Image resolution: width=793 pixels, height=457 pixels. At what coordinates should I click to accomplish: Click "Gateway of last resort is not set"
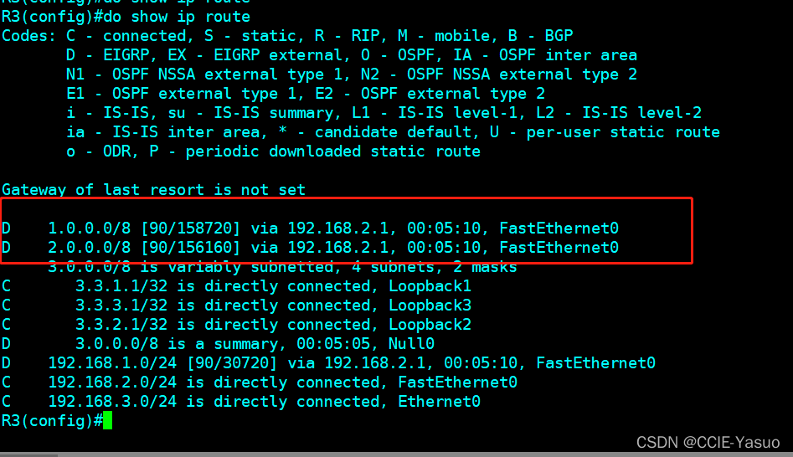coord(153,190)
